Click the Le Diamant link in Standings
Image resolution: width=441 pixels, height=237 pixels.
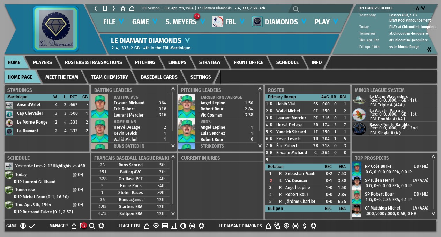28,131
